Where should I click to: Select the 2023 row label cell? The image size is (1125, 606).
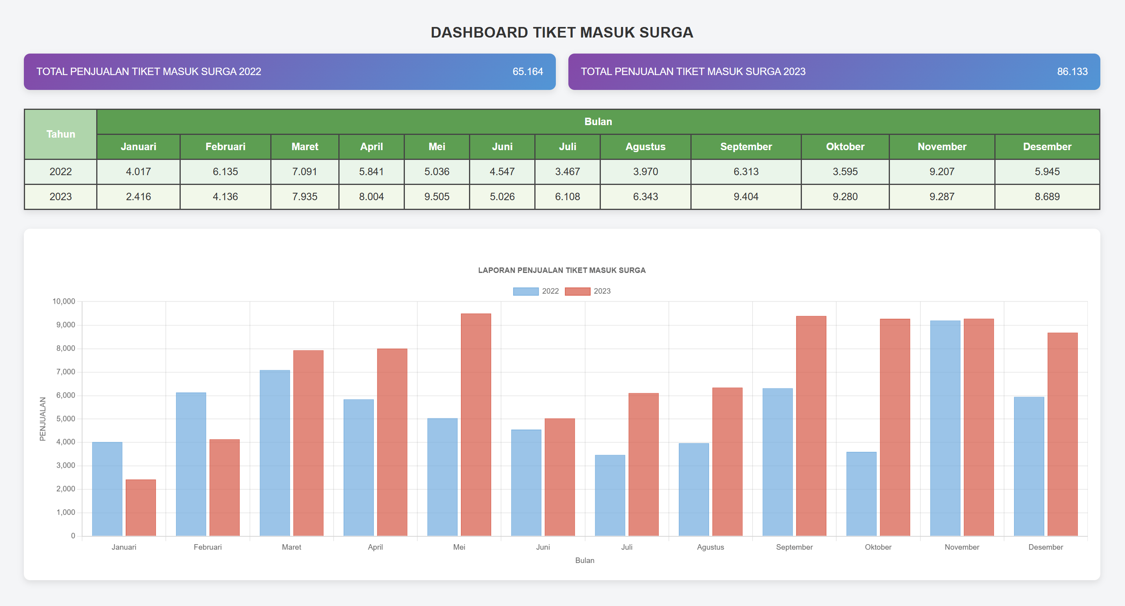[61, 197]
